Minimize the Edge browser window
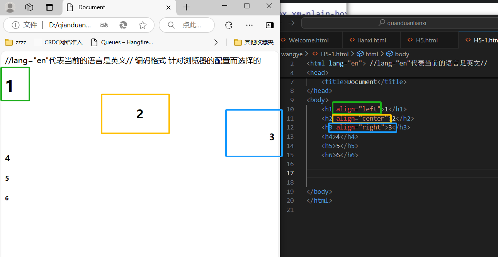Viewport: 498px width, 257px height. pos(224,6)
